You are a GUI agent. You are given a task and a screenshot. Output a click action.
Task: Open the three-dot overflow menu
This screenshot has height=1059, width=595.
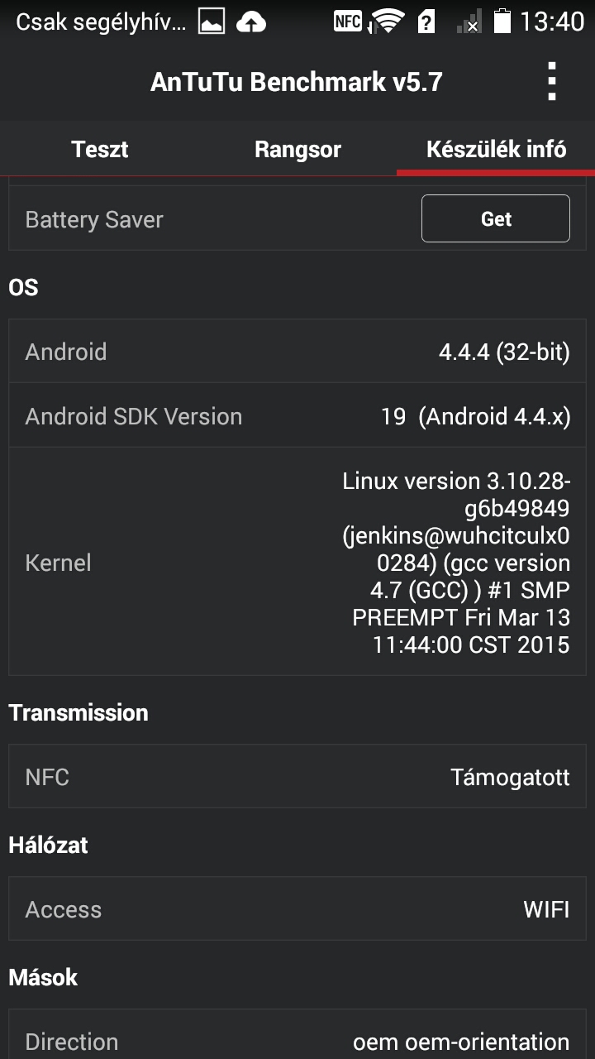coord(552,81)
